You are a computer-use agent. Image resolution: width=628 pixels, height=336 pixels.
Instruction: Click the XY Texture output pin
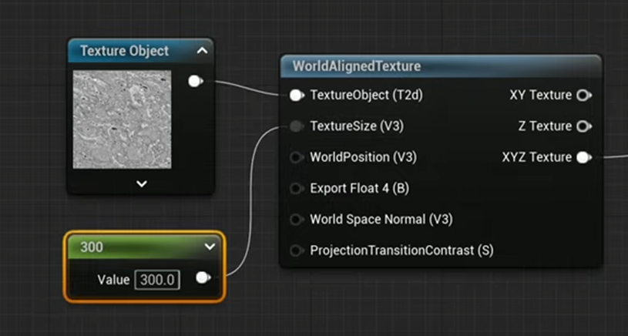pyautogui.click(x=584, y=96)
